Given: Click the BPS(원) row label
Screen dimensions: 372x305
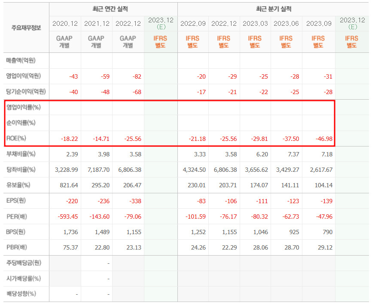Looking at the screenshot, I should pyautogui.click(x=15, y=232).
